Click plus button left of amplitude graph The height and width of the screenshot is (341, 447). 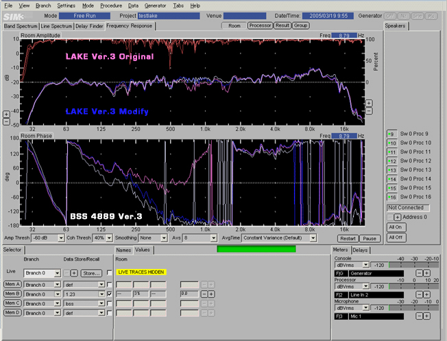click(6, 115)
